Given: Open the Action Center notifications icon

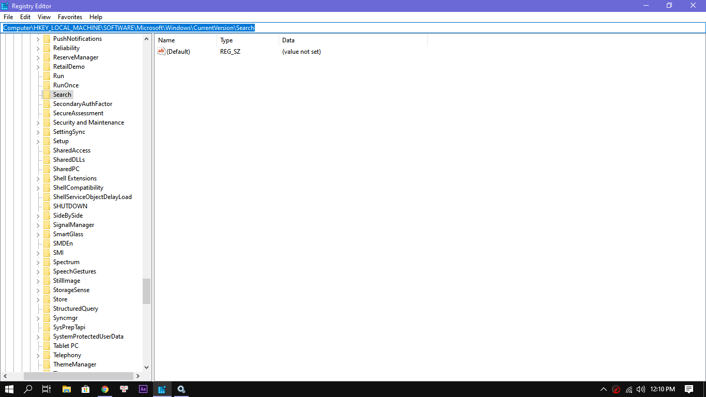Looking at the screenshot, I should tap(689, 389).
